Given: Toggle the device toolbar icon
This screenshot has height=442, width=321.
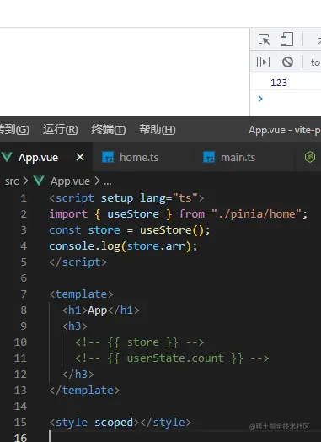Looking at the screenshot, I should coord(286,39).
